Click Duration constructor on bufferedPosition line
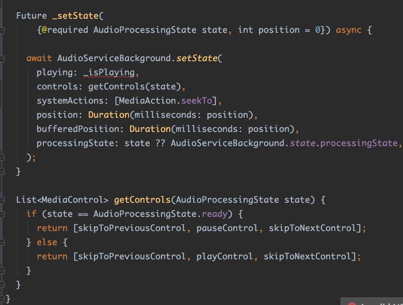 click(150, 129)
